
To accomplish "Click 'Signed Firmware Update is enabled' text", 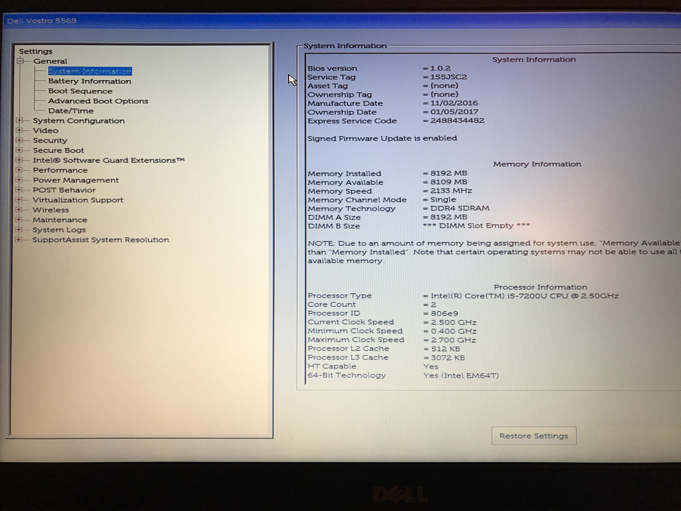I will pos(382,138).
